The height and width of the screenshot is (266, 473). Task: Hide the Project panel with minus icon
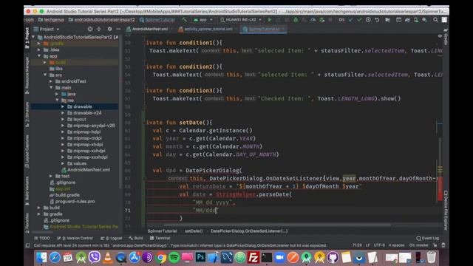click(x=118, y=30)
